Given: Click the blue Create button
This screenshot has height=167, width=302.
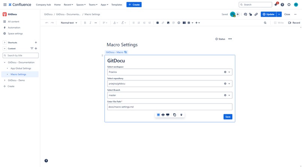Looking at the screenshot, I should [134, 4].
